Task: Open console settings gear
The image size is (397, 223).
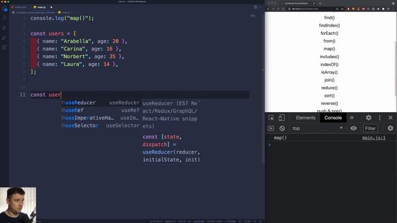Action: coord(390,128)
